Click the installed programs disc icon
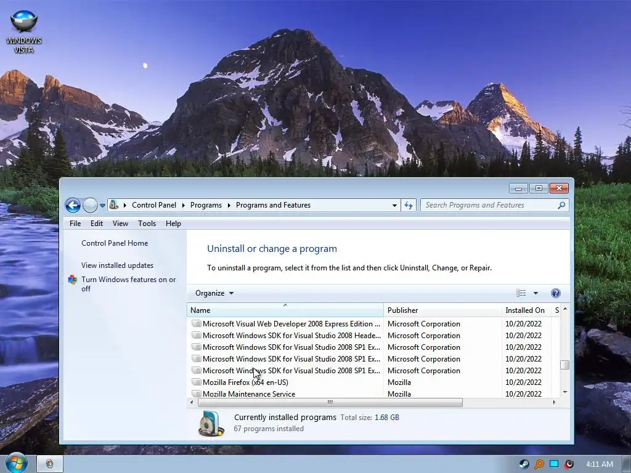The width and height of the screenshot is (631, 473). point(211,424)
